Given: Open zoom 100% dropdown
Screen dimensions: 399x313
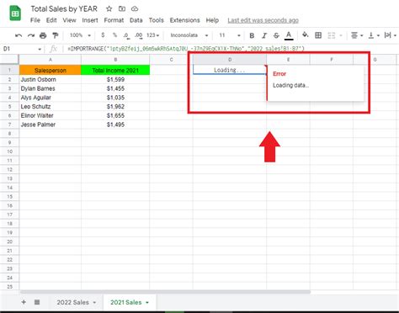Looking at the screenshot, I should pyautogui.click(x=80, y=35).
